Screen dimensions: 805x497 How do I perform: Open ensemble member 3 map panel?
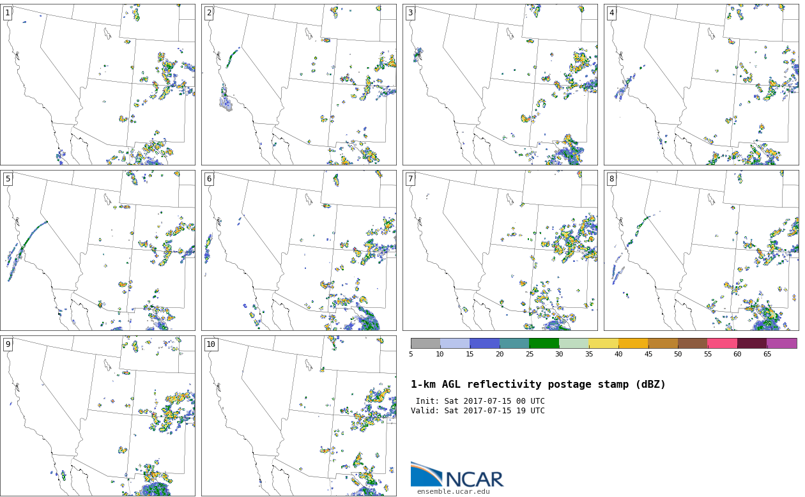pos(500,84)
